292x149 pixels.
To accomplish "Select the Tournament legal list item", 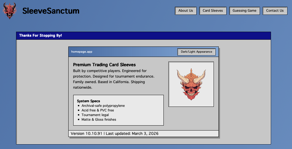I will pyautogui.click(x=95, y=115).
